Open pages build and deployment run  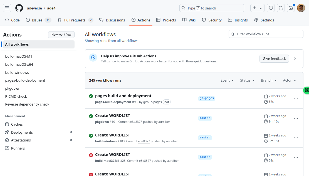(123, 96)
